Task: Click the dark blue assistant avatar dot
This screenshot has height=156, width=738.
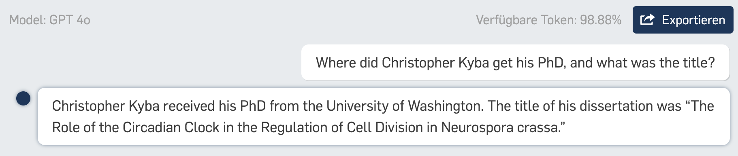Action: pyautogui.click(x=23, y=98)
